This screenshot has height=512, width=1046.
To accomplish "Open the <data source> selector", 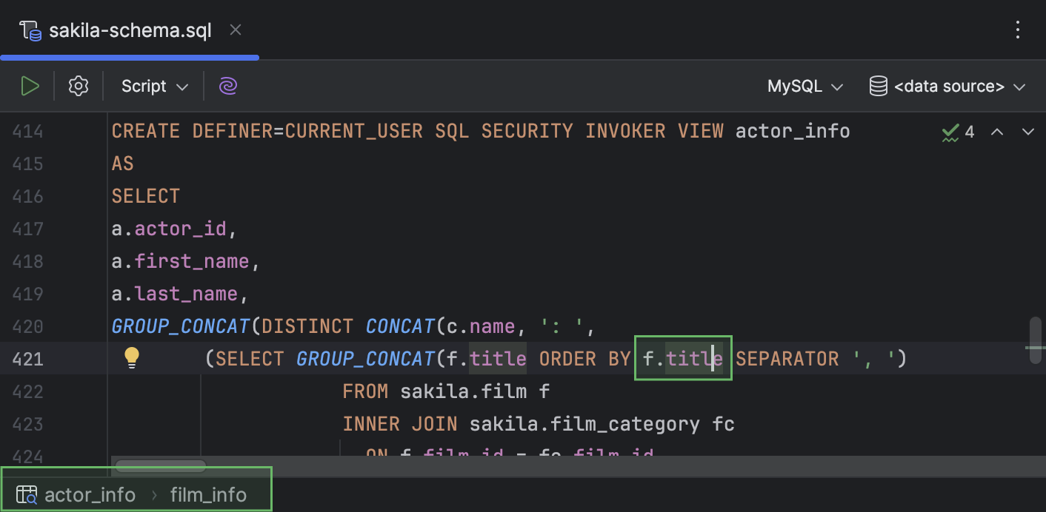I will tap(950, 85).
